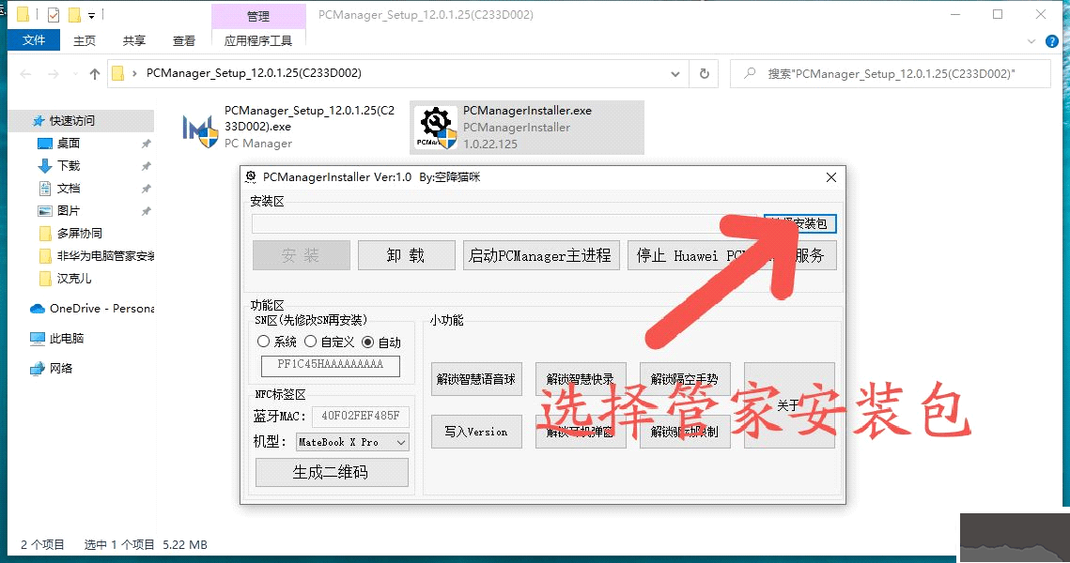Open the 共享 ribbon tab
This screenshot has width=1070, height=563.
(x=134, y=41)
